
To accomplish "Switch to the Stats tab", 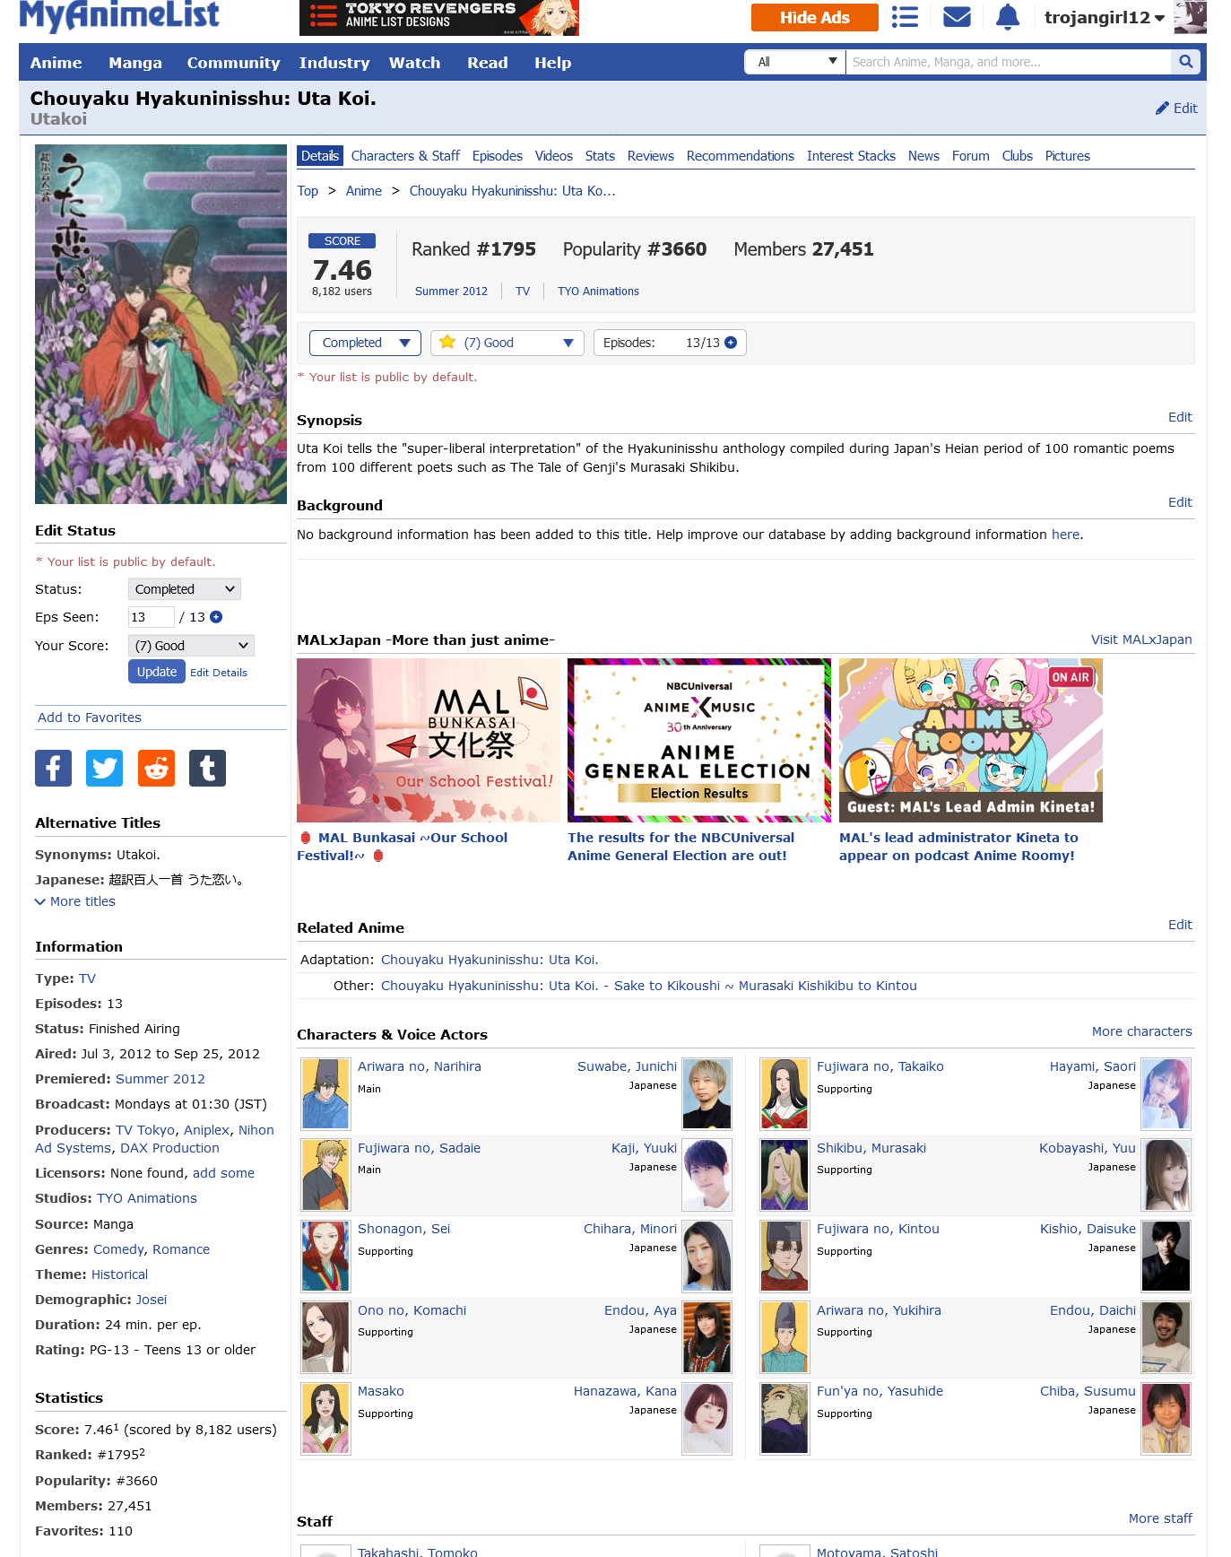I will (600, 156).
